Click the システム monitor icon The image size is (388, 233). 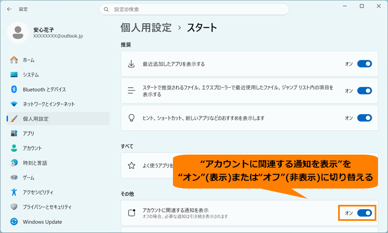pos(14,75)
